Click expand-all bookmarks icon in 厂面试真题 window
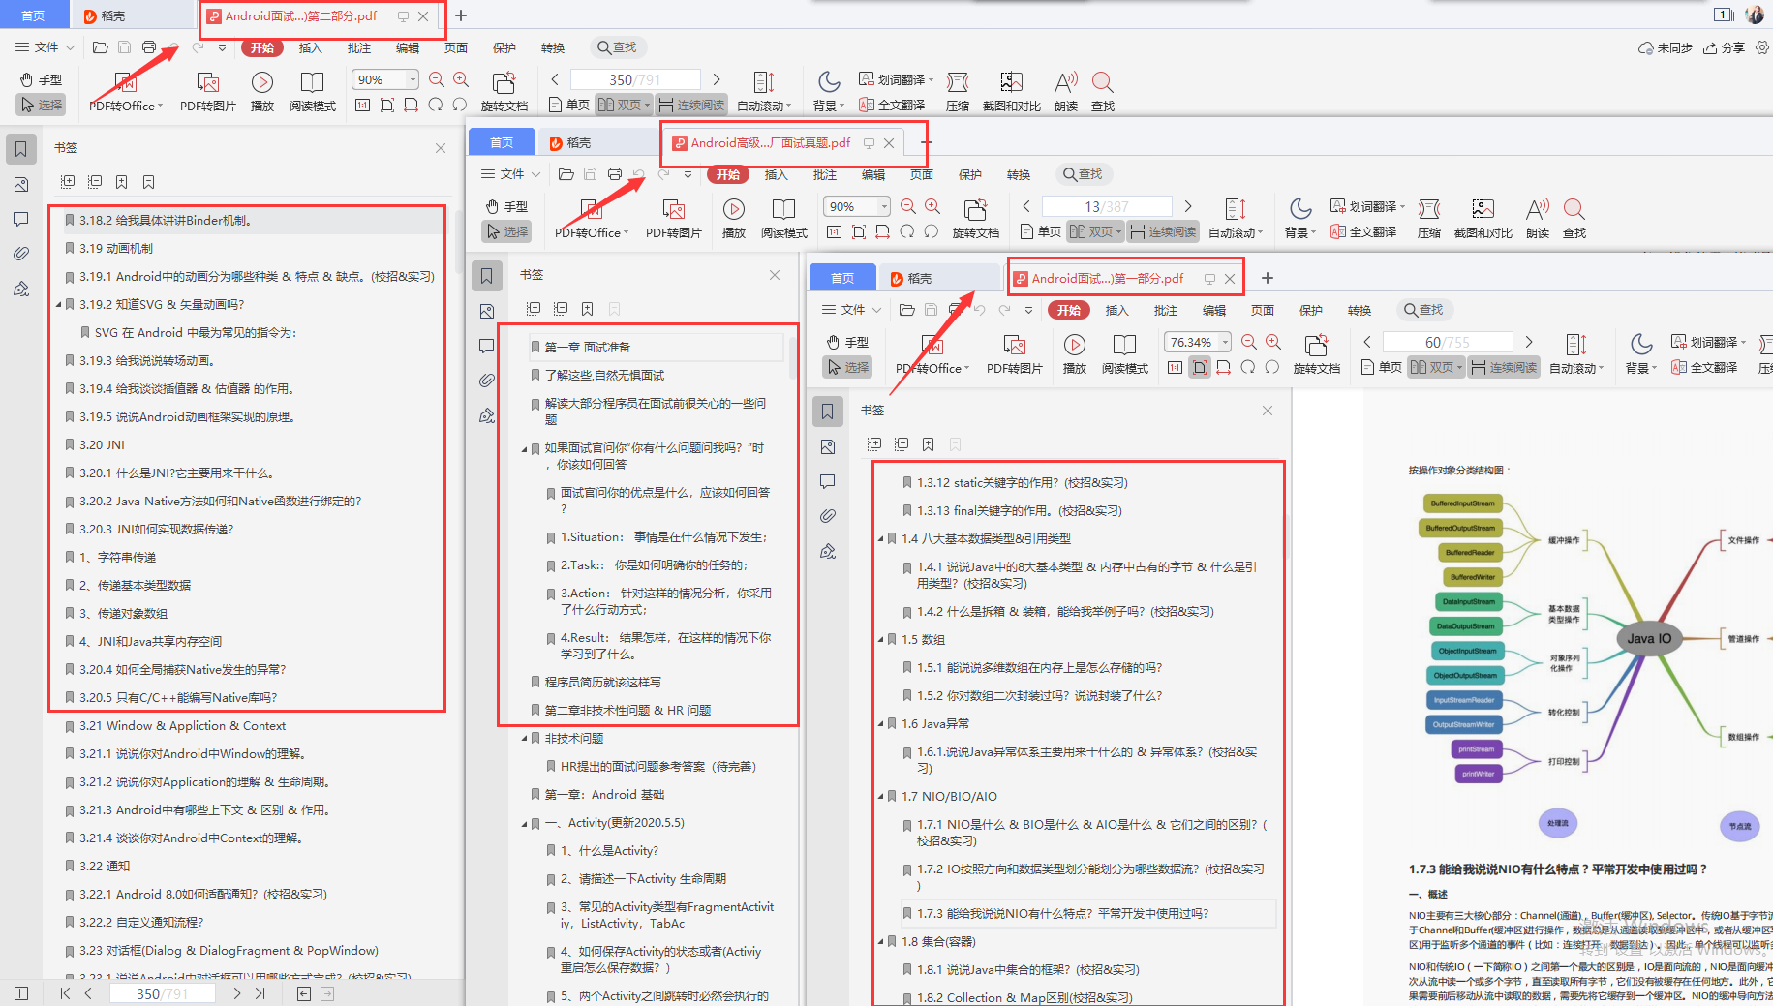Image resolution: width=1773 pixels, height=1006 pixels. (x=533, y=309)
